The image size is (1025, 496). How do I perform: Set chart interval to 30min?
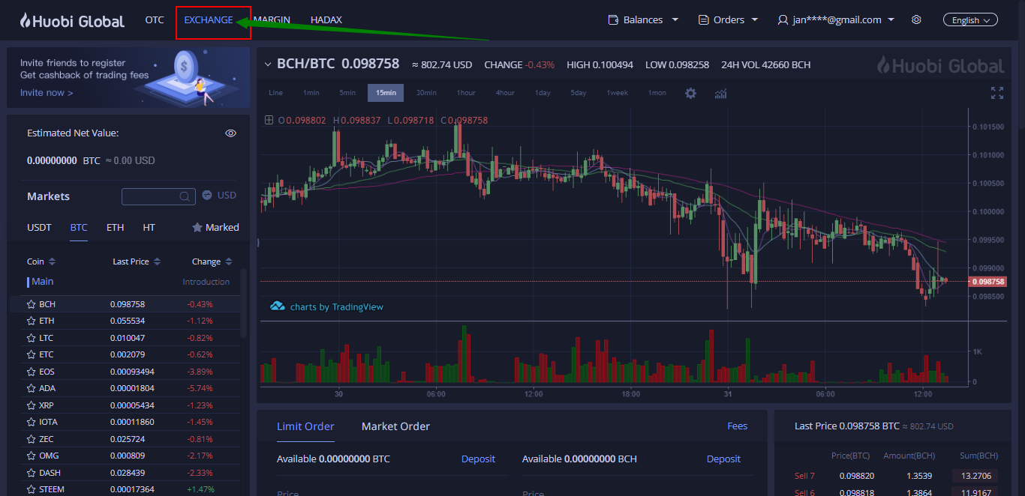click(x=426, y=93)
